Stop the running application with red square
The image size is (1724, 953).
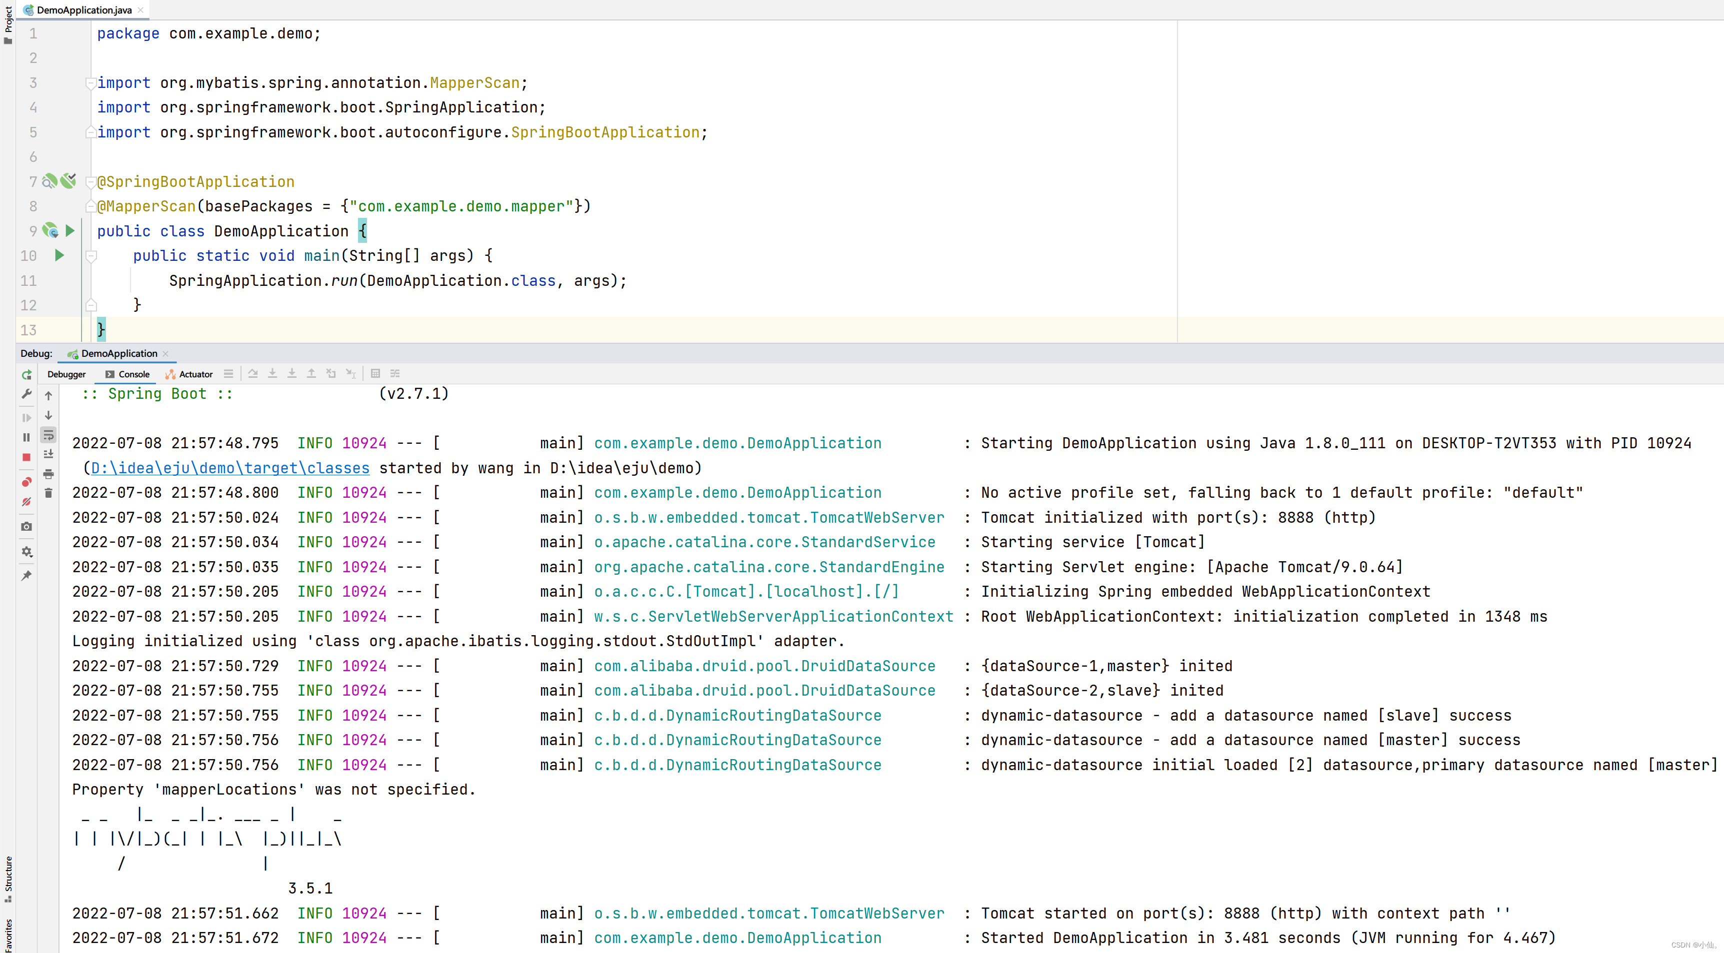(x=27, y=457)
